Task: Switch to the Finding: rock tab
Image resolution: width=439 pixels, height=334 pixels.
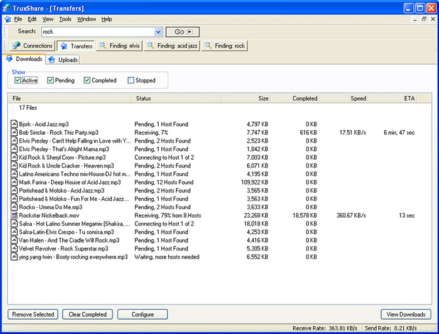Action: pyautogui.click(x=225, y=46)
